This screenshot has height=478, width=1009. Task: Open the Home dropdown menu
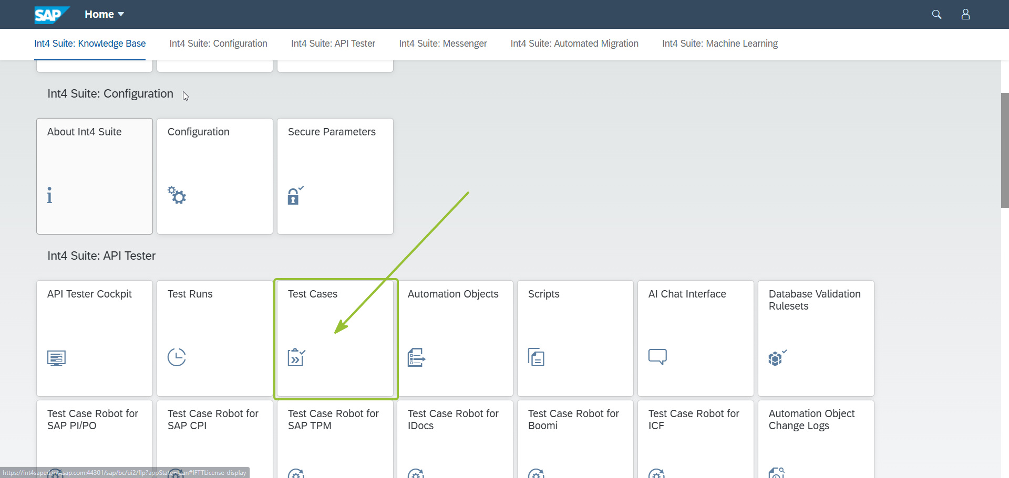104,14
